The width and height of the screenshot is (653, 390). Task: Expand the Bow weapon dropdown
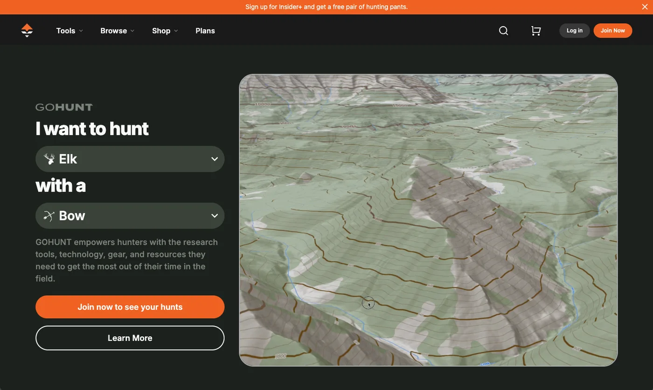click(x=130, y=216)
